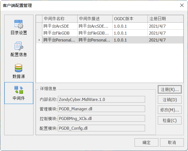This screenshot has width=188, height=151.
Task: Sort by 中间件名称 column header
Action: pyautogui.click(x=60, y=19)
